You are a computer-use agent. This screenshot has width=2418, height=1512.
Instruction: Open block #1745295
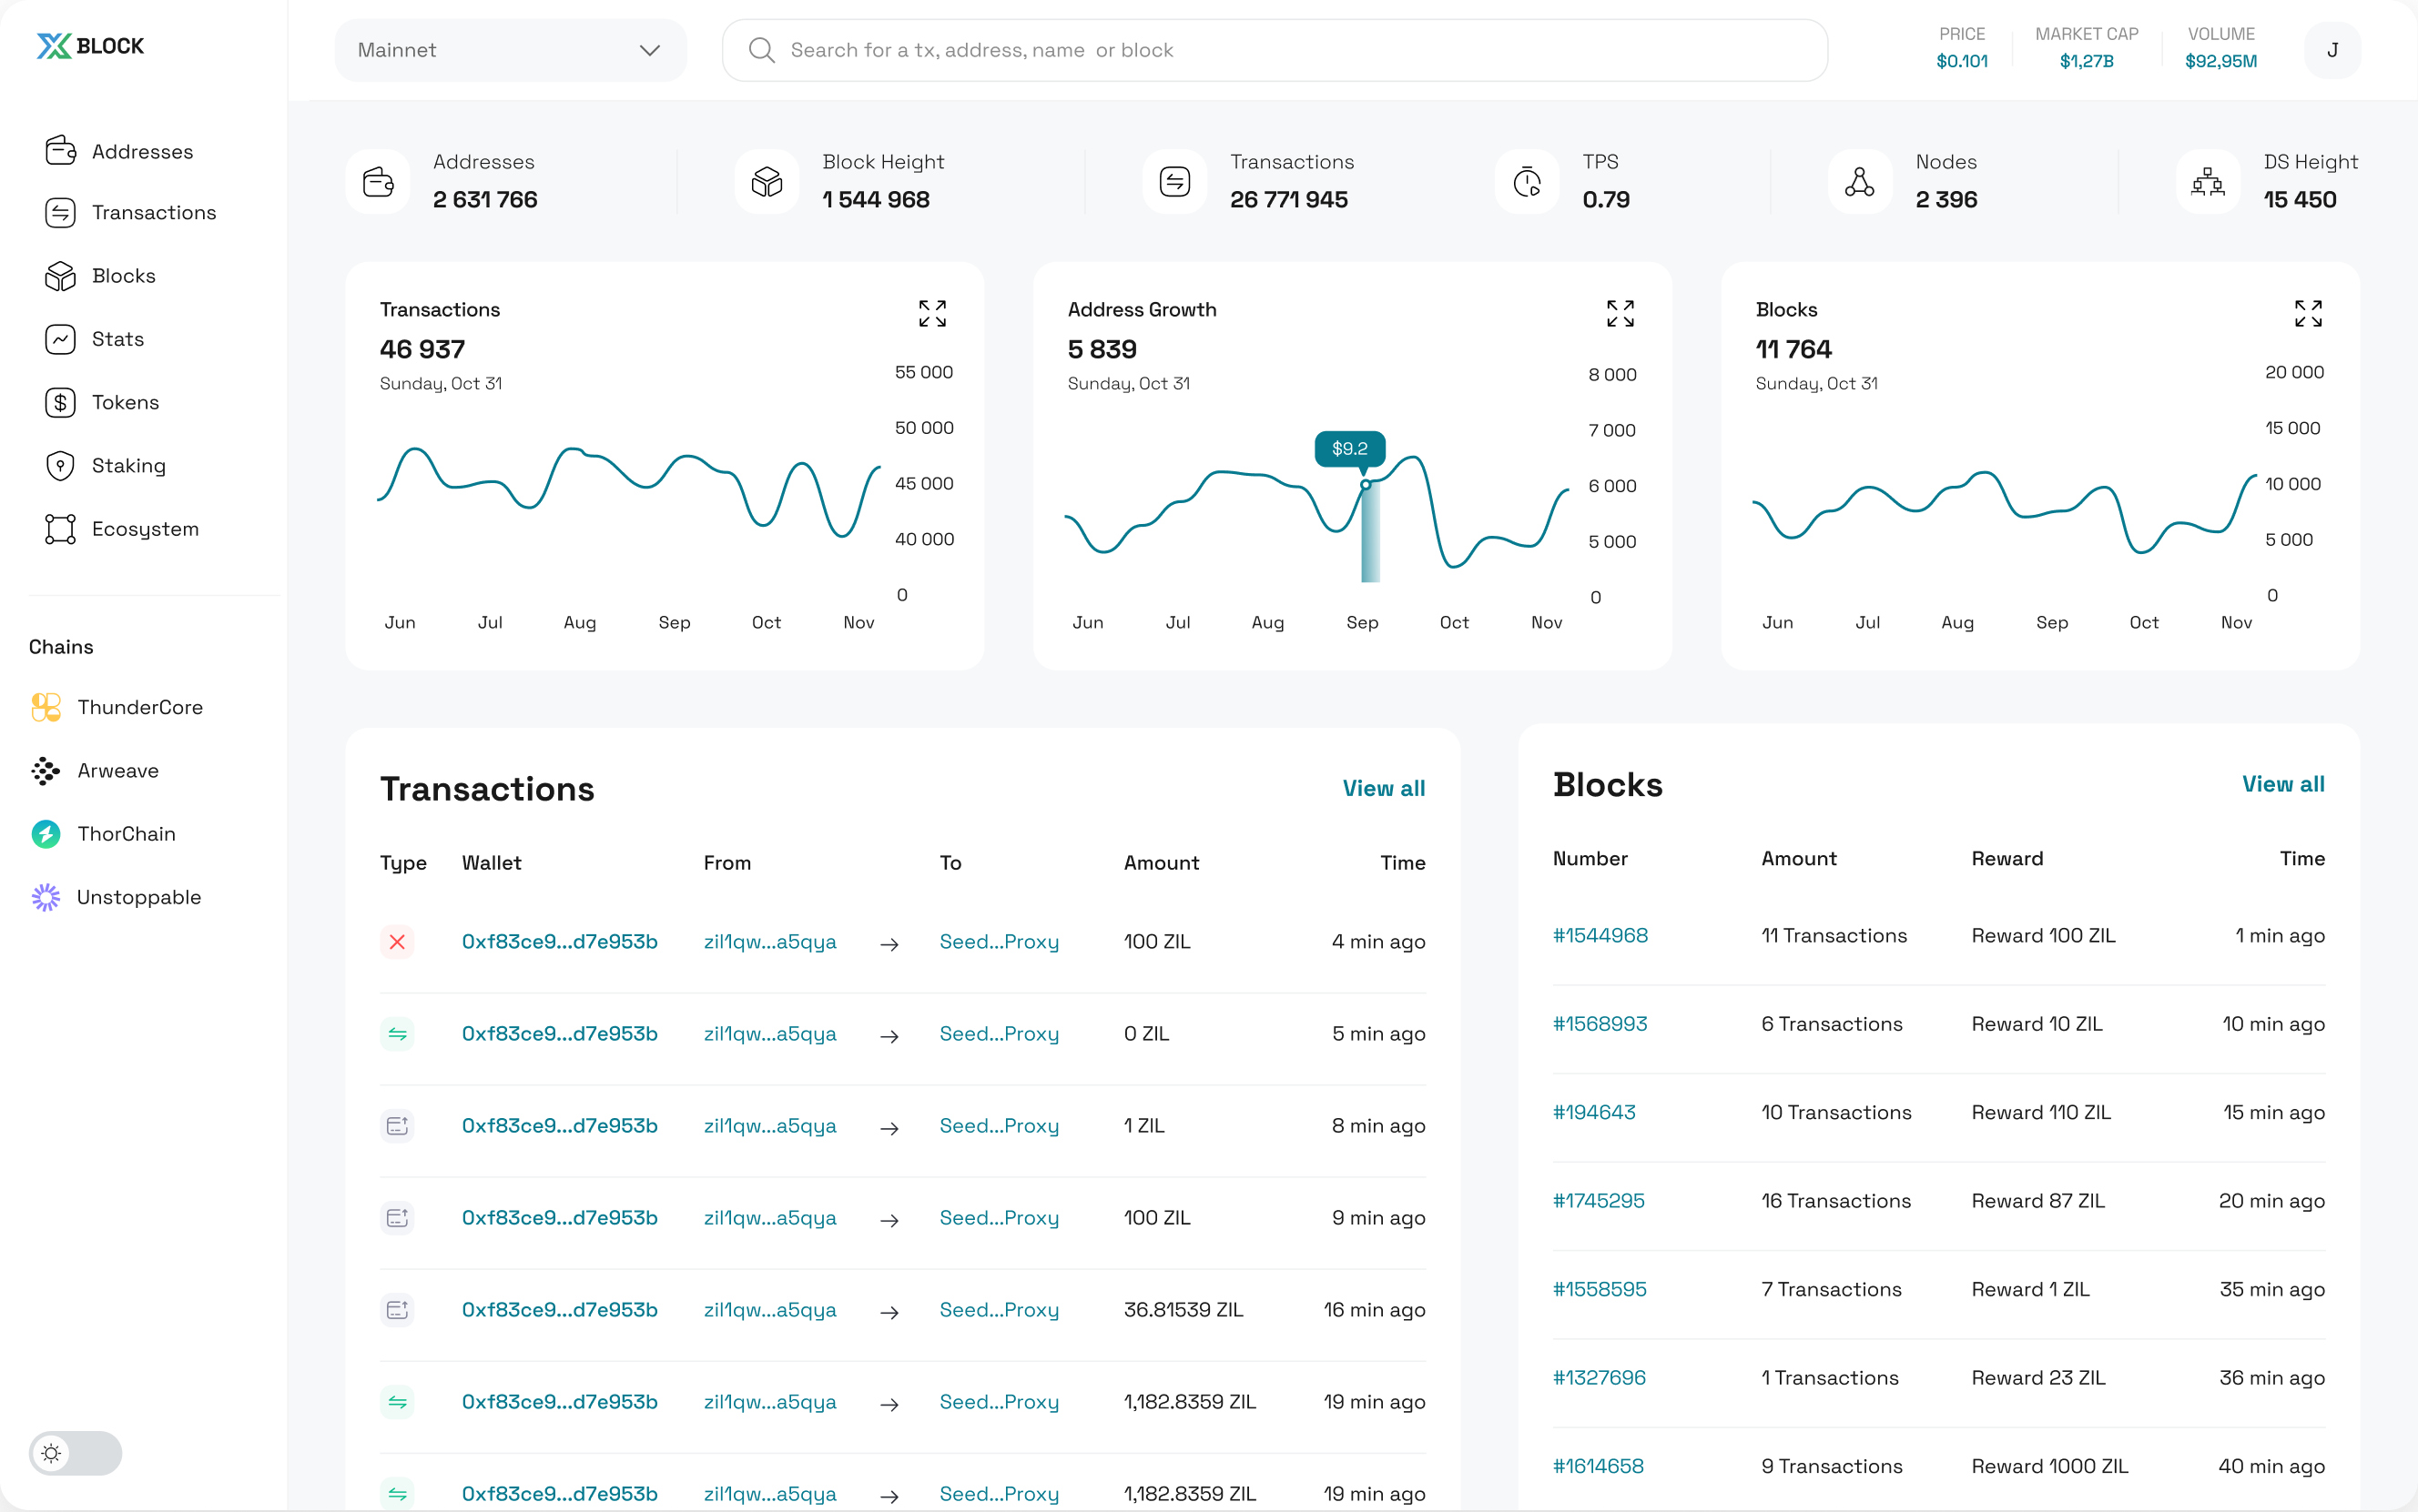(x=1599, y=1201)
